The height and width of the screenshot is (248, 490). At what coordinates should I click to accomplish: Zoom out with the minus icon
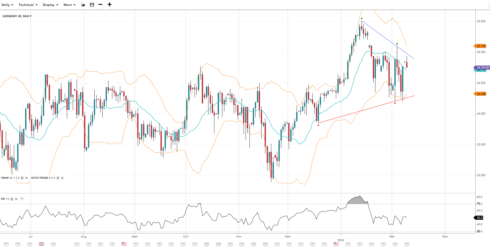click(x=100, y=5)
